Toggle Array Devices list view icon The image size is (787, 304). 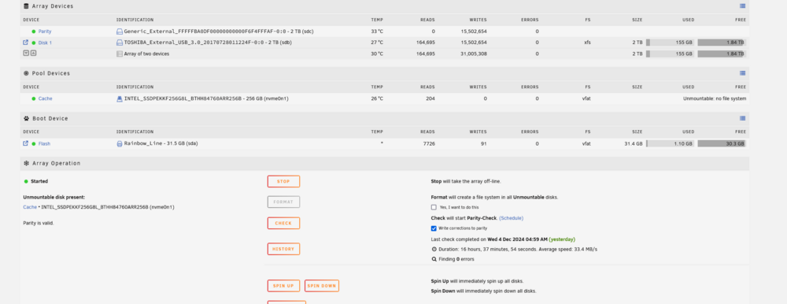pos(742,6)
